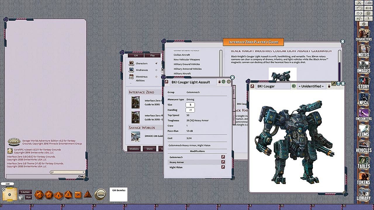Select the Military Armored Vehicles entry
The image size is (374, 210).
(188, 69)
